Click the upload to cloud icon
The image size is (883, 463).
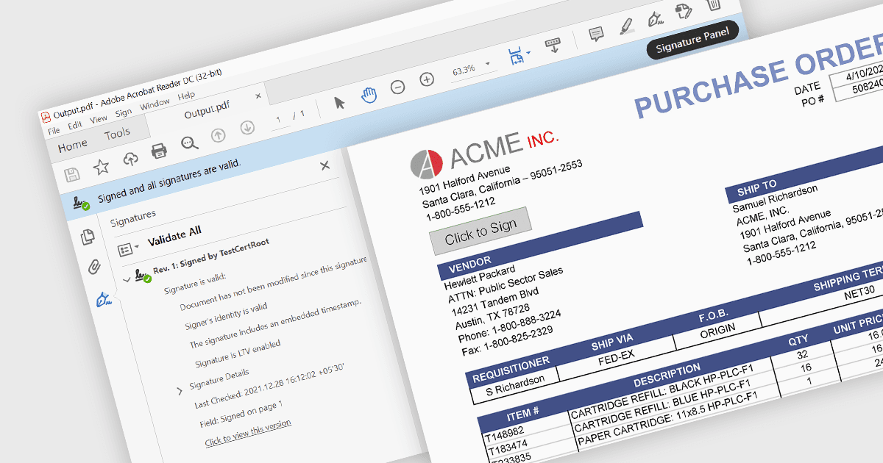tap(130, 159)
